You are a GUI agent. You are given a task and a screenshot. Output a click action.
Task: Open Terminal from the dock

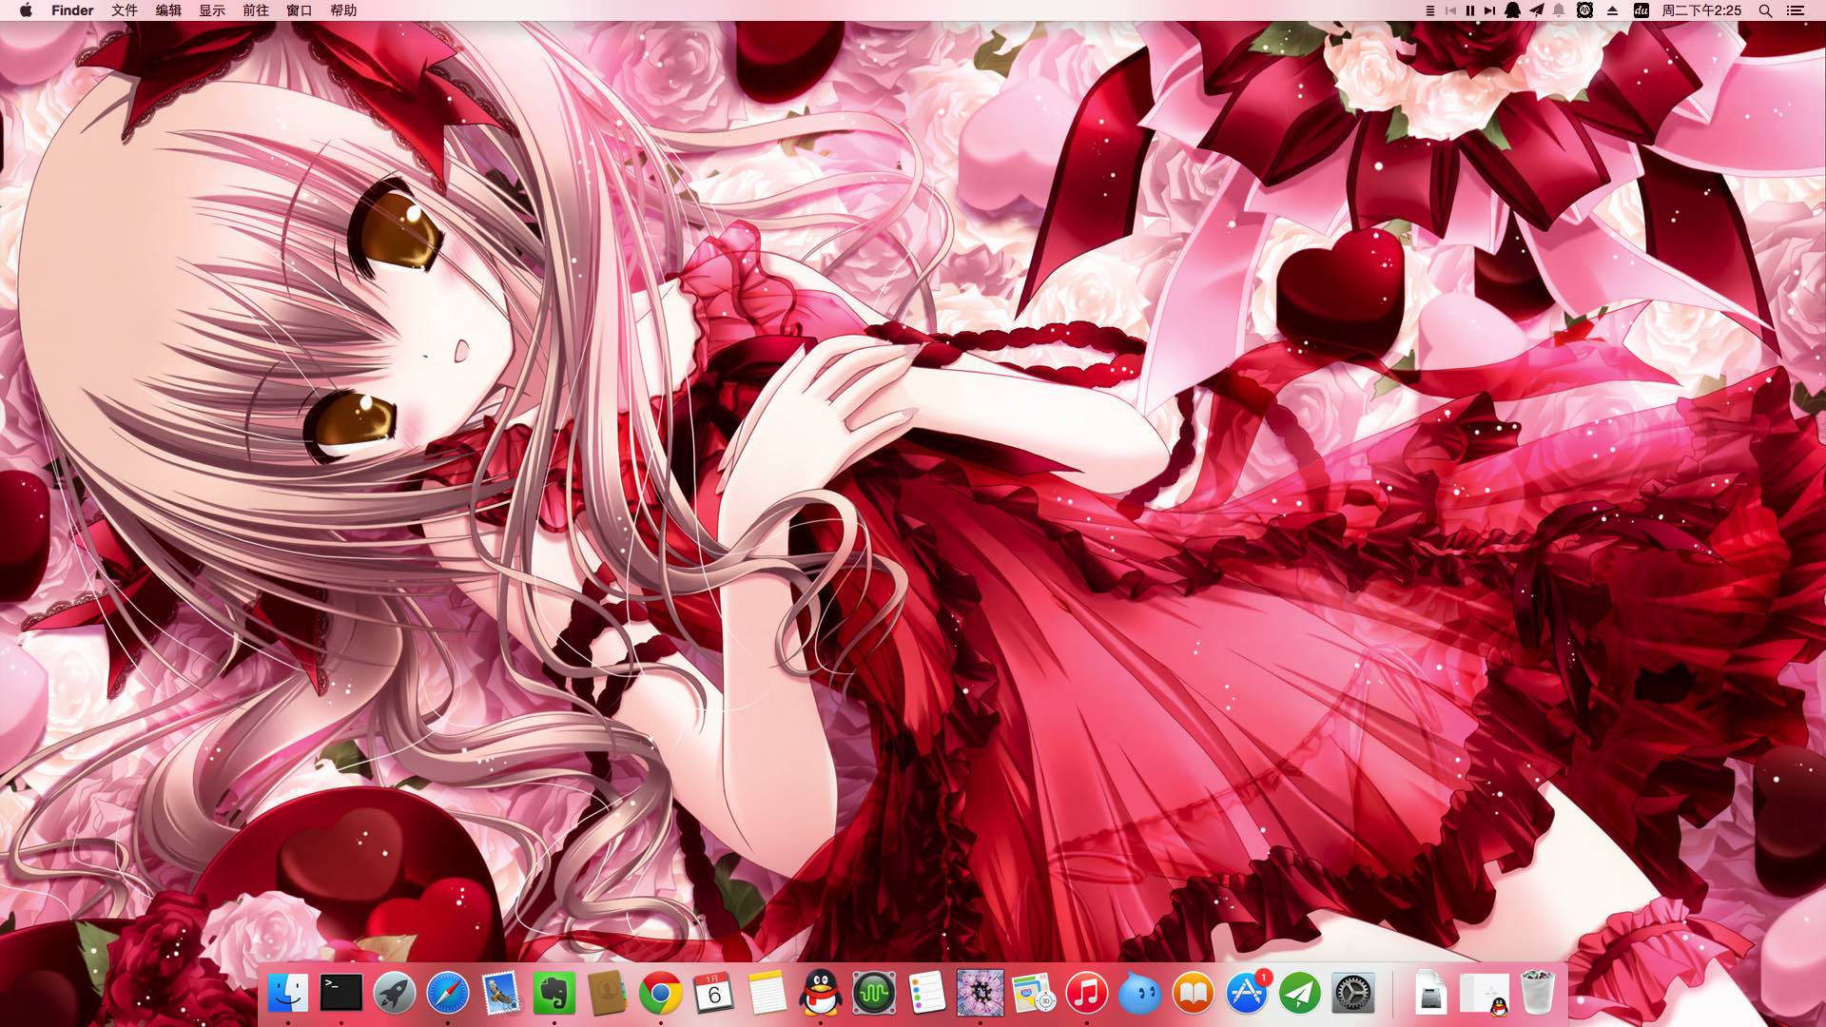(x=340, y=994)
